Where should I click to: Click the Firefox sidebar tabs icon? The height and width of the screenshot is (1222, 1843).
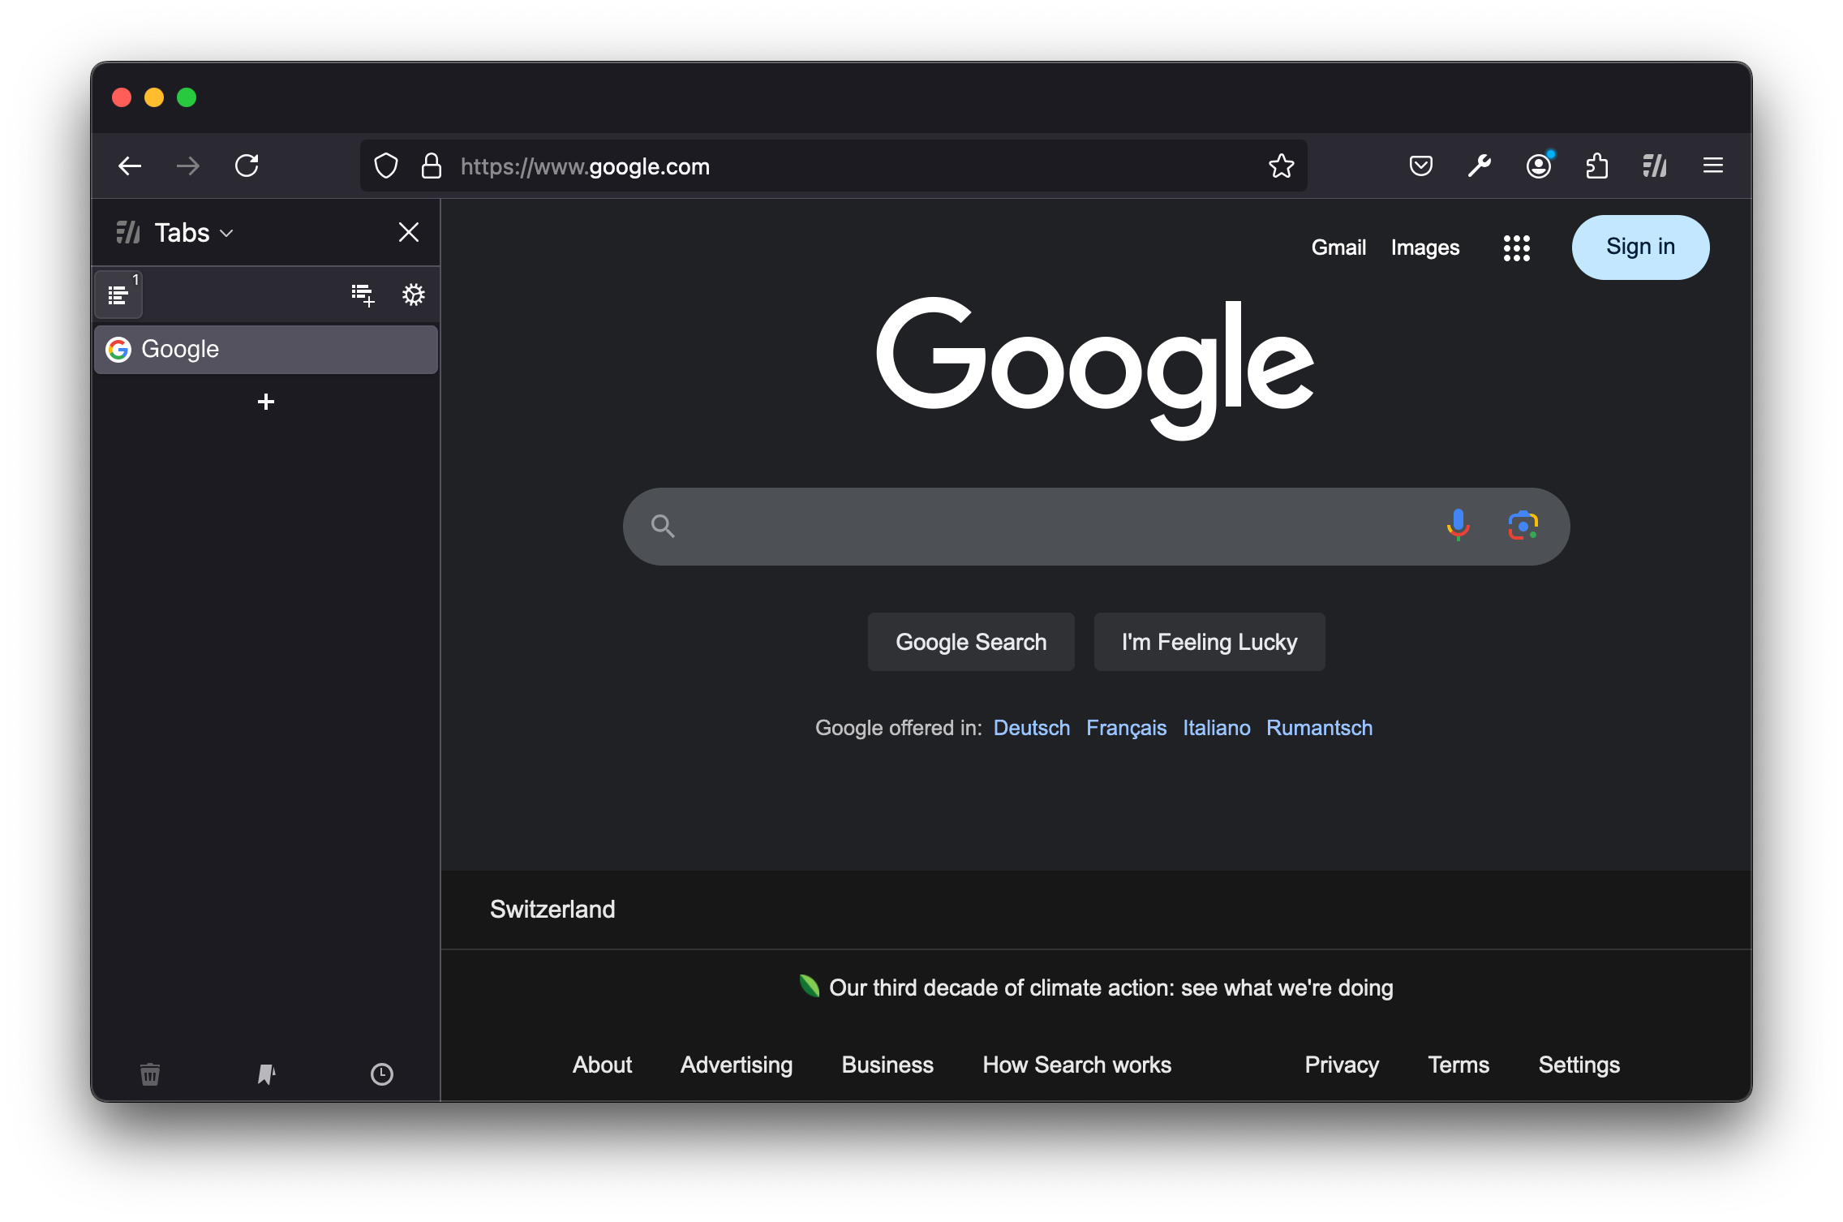click(x=130, y=230)
